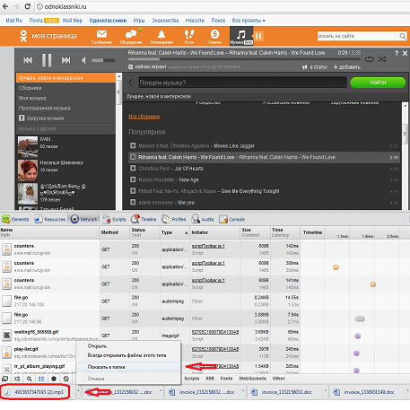This screenshot has height=410, width=410.
Task: Open 'Все сборники' link
Action: click(144, 117)
